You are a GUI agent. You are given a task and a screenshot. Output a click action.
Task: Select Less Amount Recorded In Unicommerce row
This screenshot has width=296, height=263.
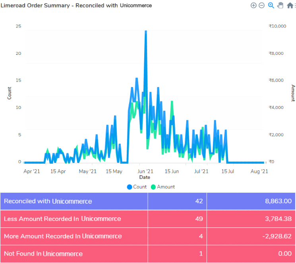[x=148, y=219]
